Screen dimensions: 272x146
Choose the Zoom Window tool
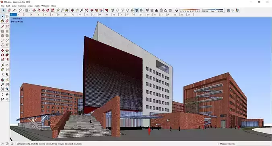coord(7,84)
